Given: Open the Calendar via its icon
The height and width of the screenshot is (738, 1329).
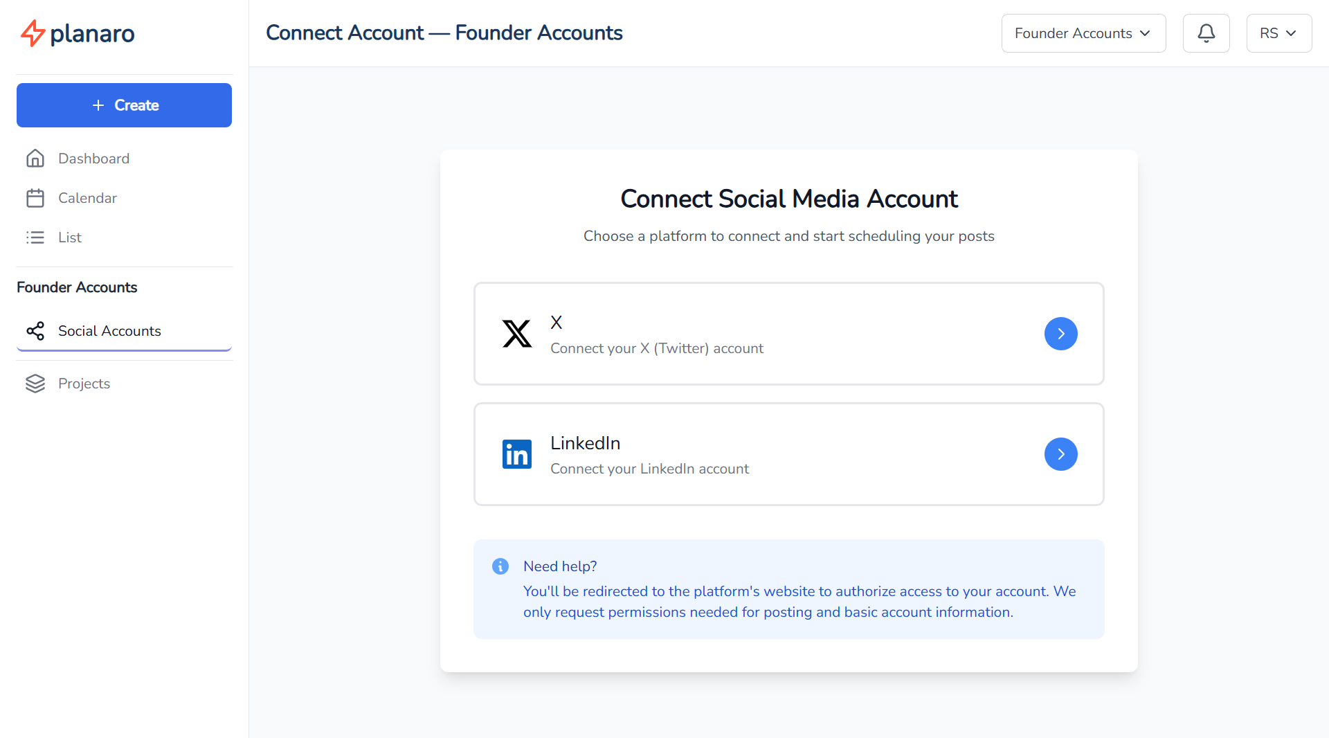Looking at the screenshot, I should [x=35, y=198].
